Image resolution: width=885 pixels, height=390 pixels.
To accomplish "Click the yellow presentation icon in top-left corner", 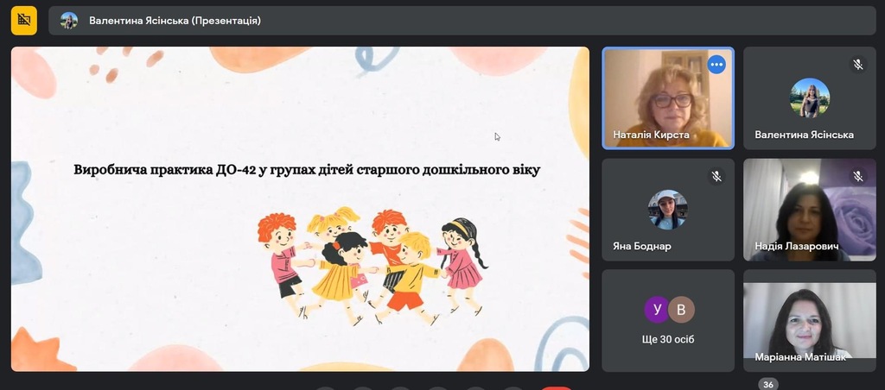I will (23, 20).
